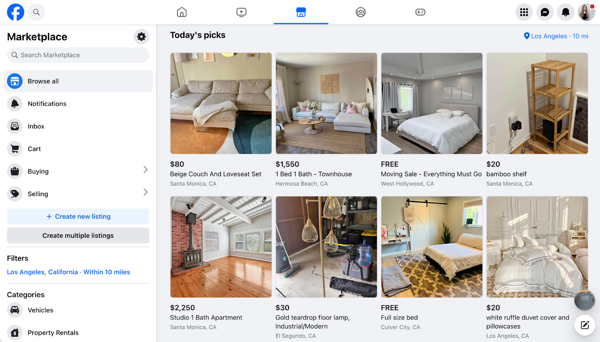Image resolution: width=600 pixels, height=342 pixels.
Task: Open the Gaming tab icon
Action: click(420, 12)
